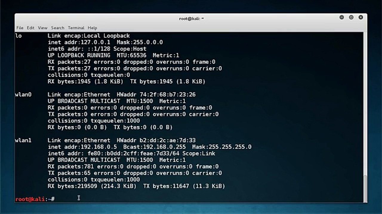The width and height of the screenshot is (382, 214).
Task: Click 'TX packets:65' text
Action: pos(69,173)
